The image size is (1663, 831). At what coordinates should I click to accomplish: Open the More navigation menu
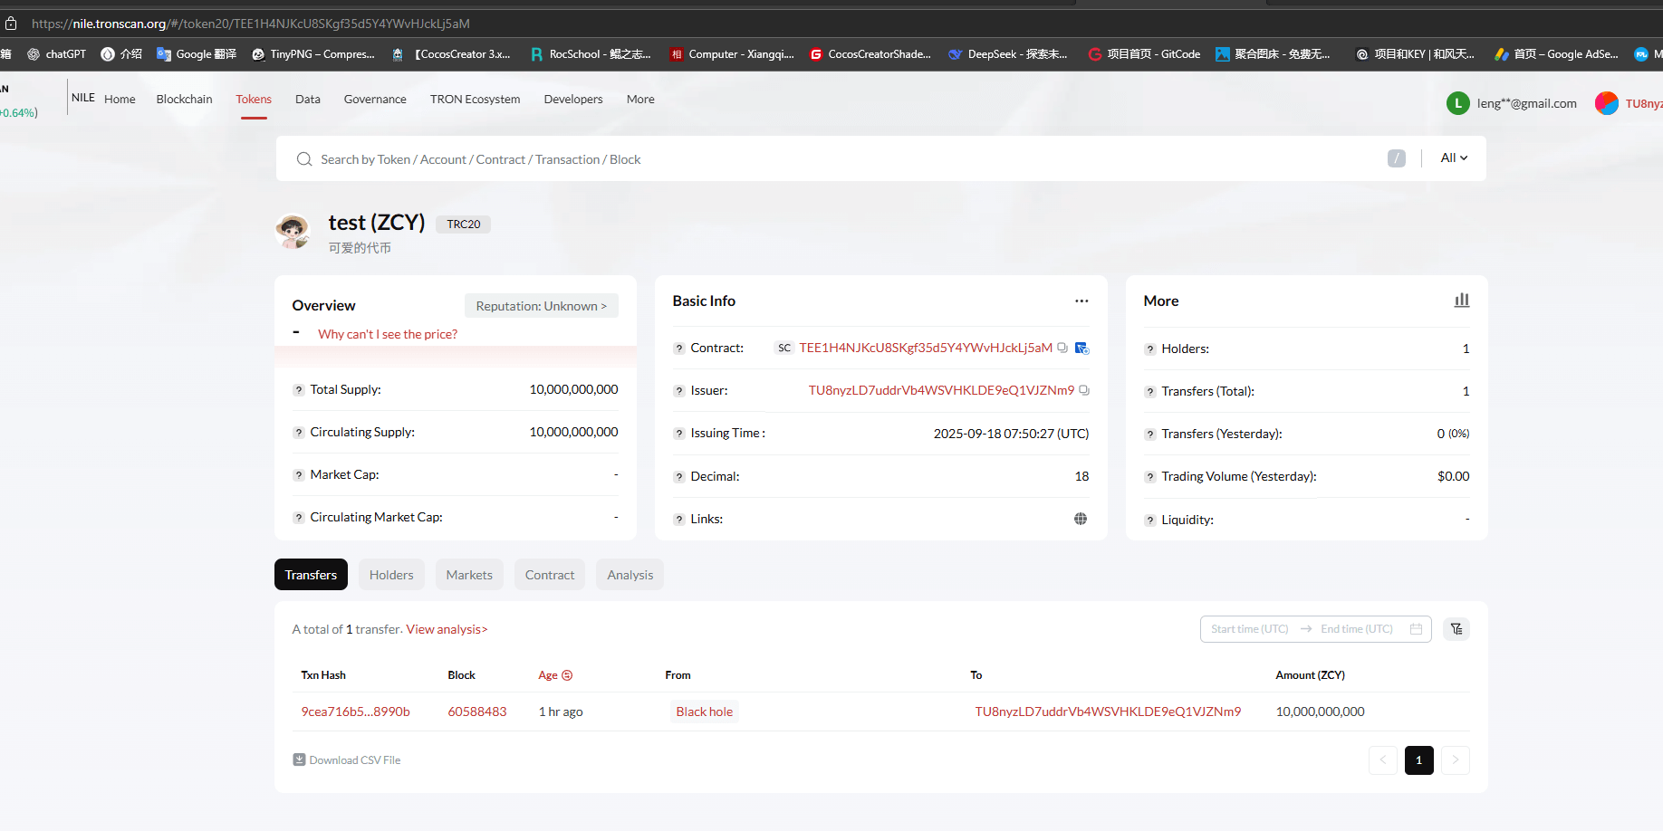[x=640, y=100]
